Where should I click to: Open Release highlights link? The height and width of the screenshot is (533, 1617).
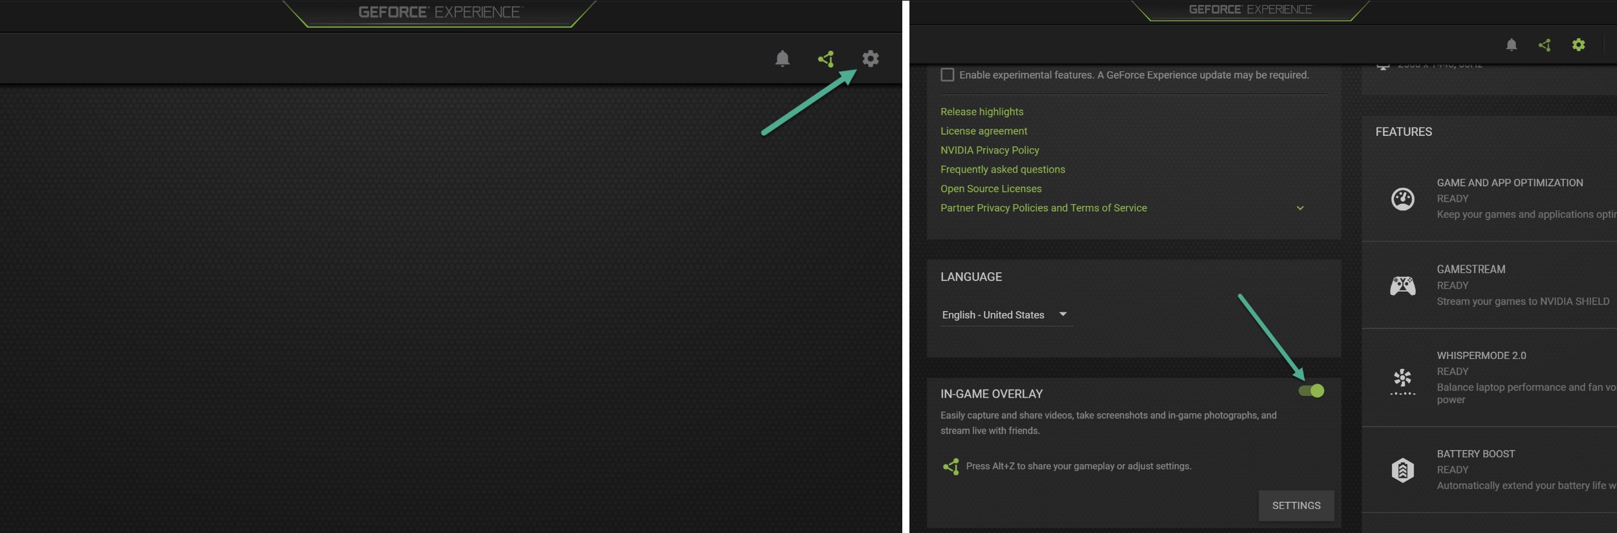[x=982, y=112]
